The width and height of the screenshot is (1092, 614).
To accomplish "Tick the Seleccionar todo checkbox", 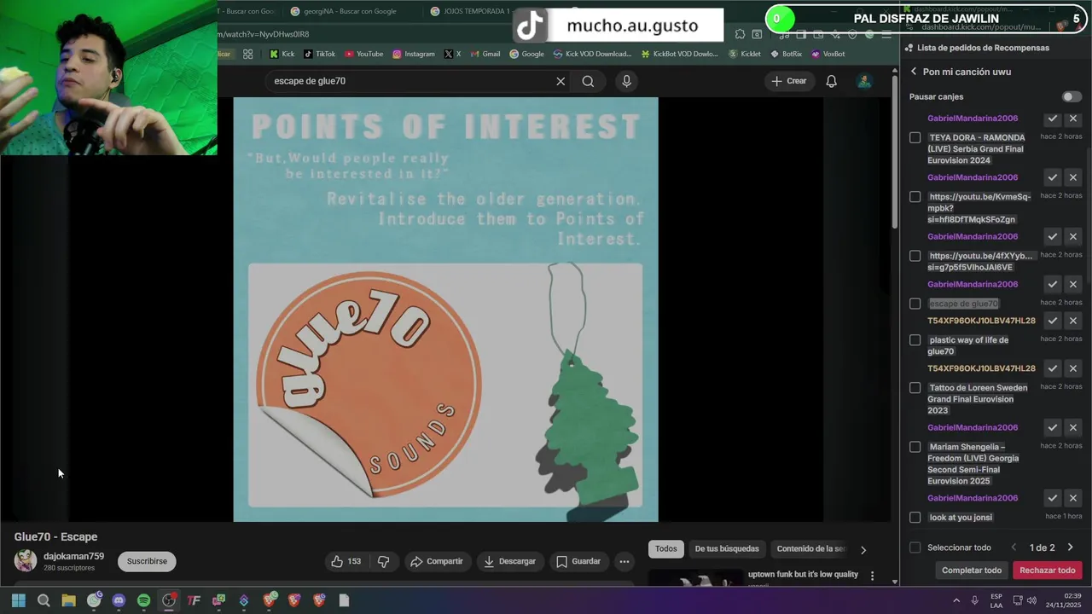I will click(x=915, y=547).
